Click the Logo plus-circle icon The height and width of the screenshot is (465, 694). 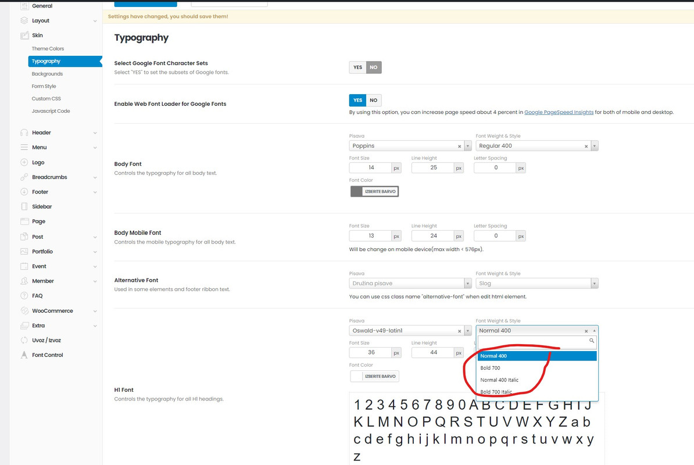(x=24, y=162)
